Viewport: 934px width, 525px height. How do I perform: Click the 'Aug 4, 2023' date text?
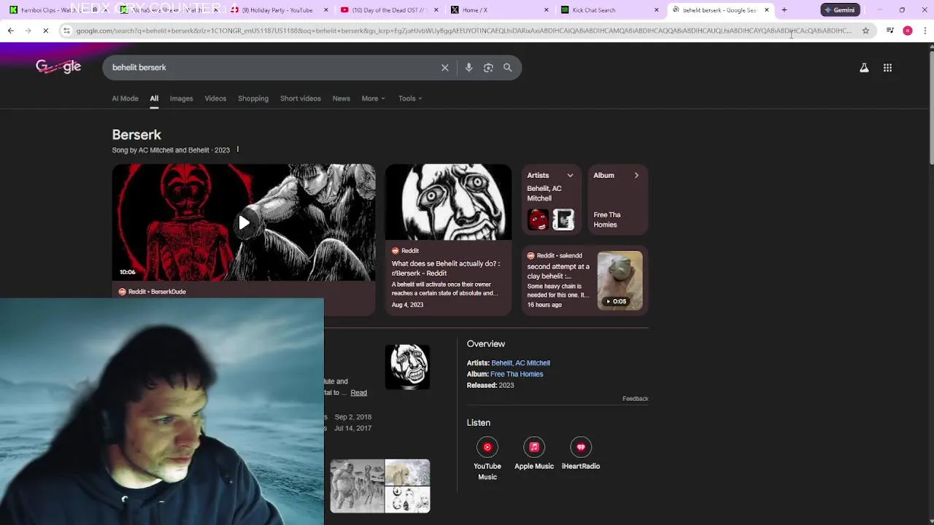[x=407, y=305]
